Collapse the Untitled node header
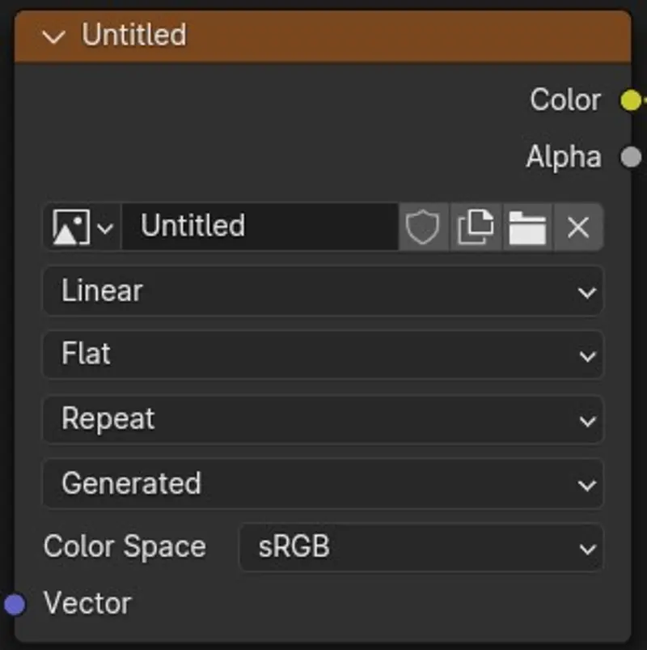 54,36
